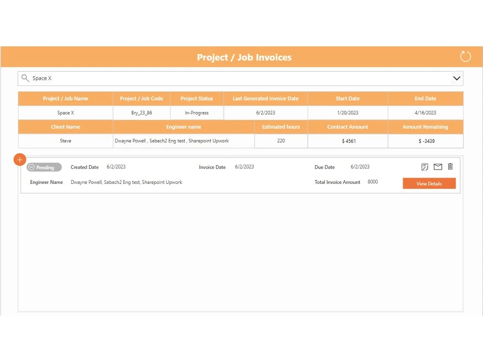Click the Due Date label

click(x=325, y=167)
